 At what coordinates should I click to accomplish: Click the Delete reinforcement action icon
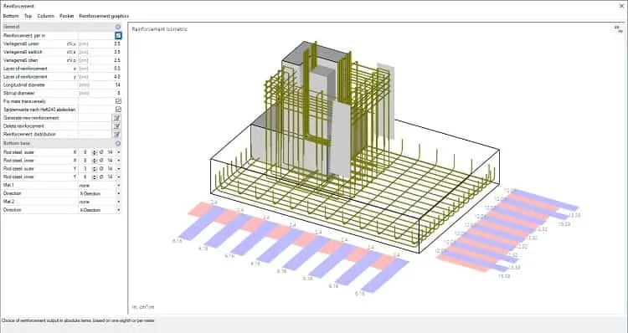(116, 126)
